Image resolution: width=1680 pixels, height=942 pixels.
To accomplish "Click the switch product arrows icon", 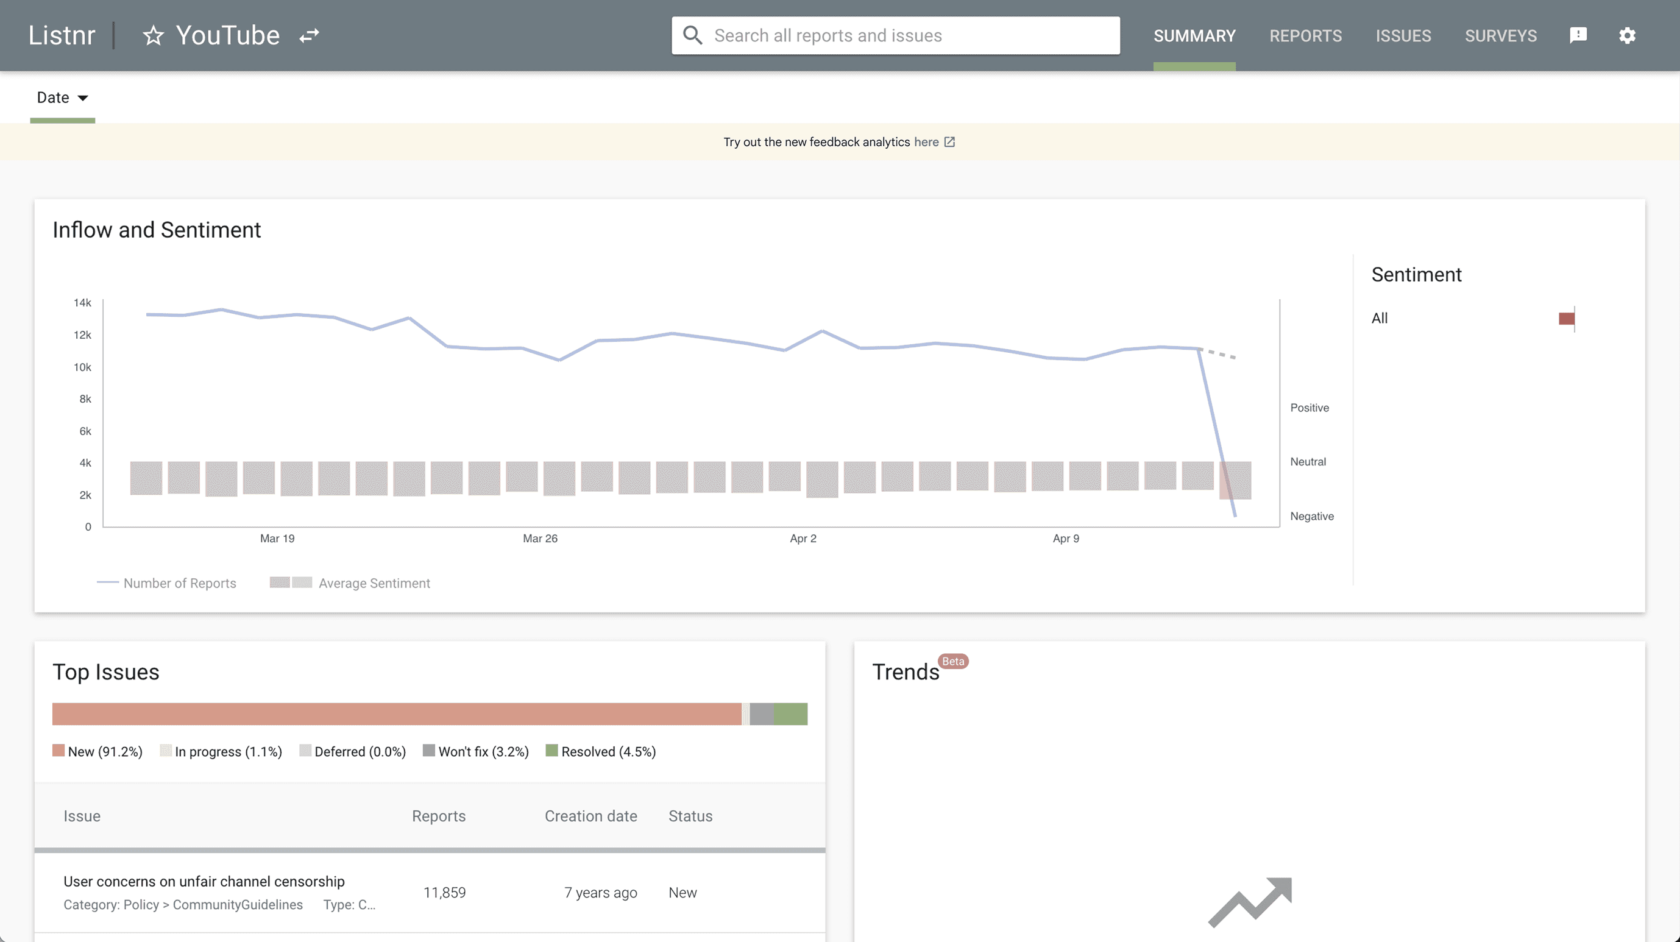I will coord(309,35).
